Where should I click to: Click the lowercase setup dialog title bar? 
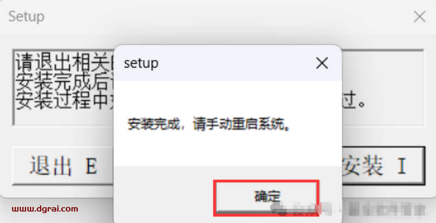[x=228, y=63]
